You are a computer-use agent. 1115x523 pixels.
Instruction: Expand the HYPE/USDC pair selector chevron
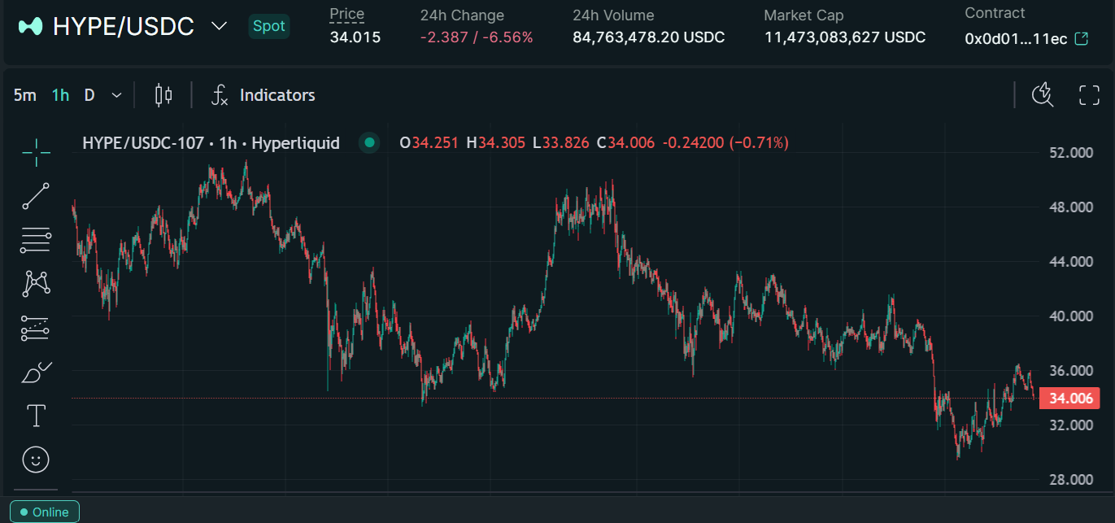tap(219, 26)
